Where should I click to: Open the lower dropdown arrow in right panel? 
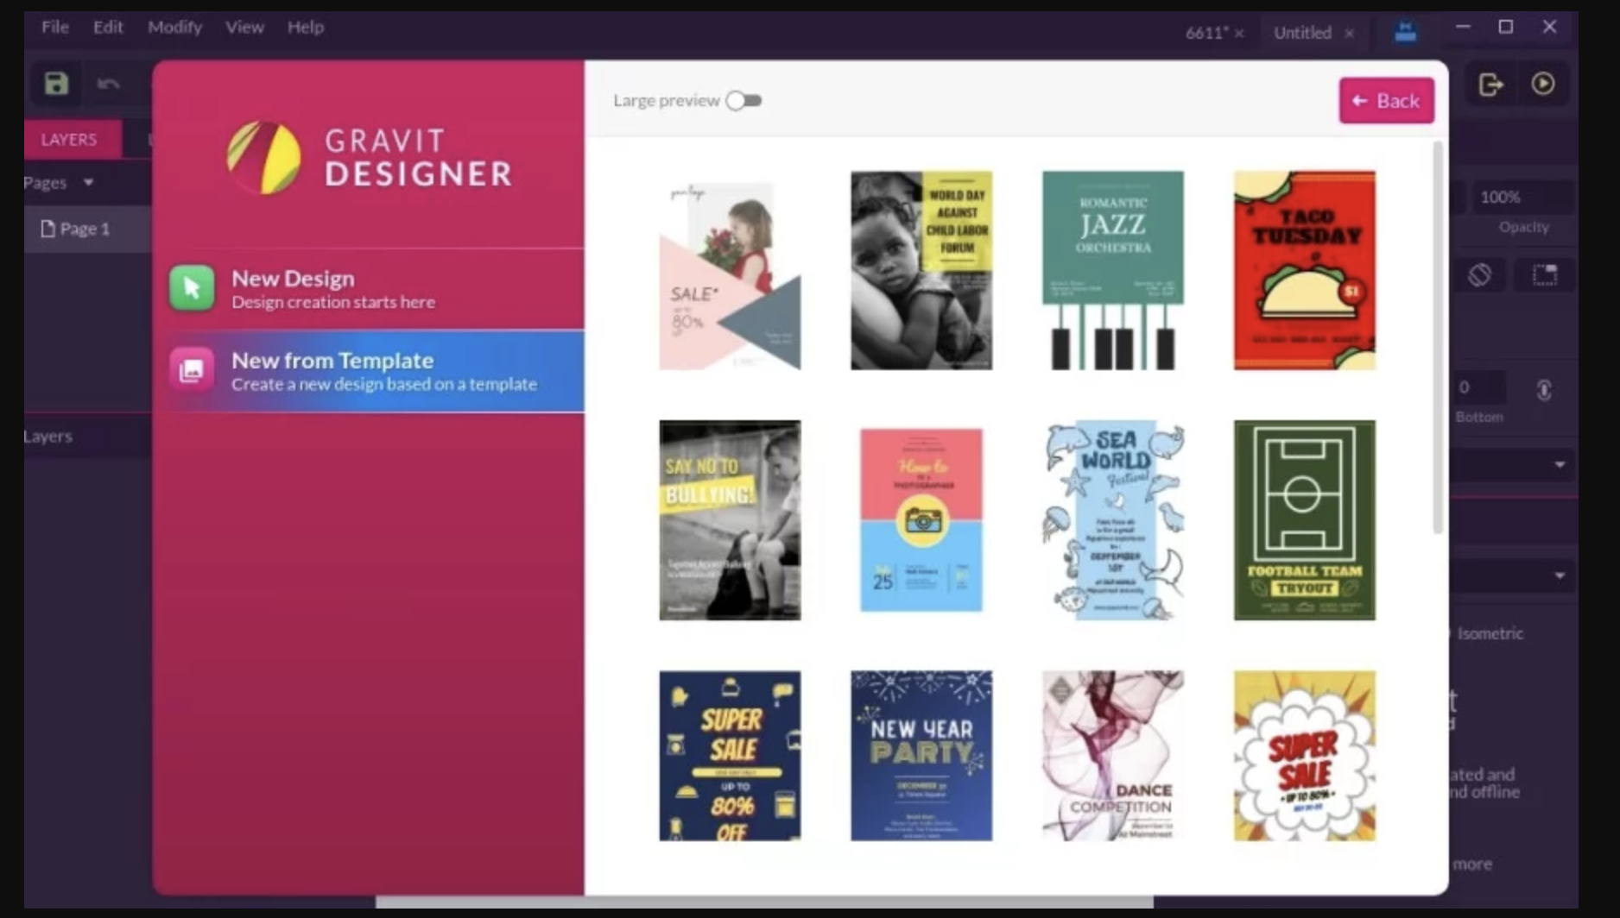[1560, 575]
